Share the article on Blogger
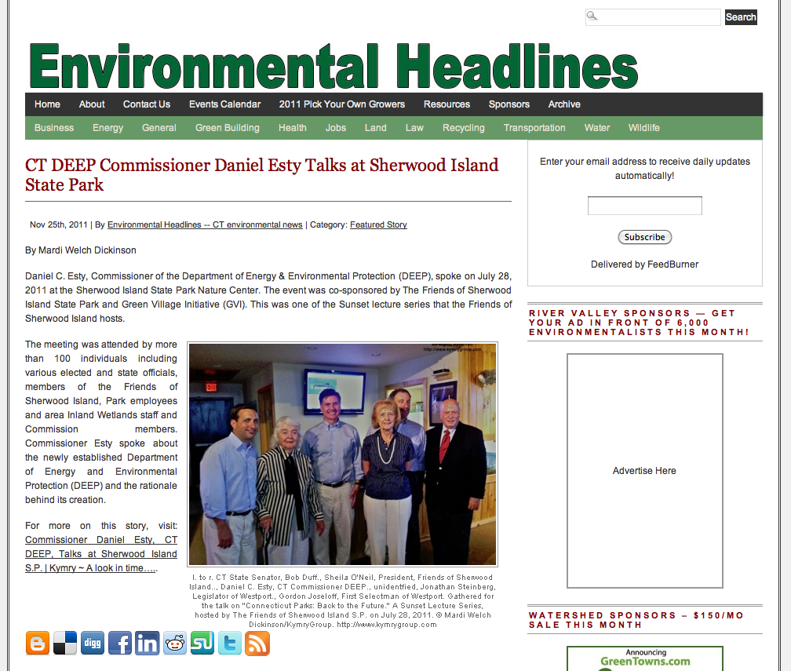This screenshot has height=671, width=791. coord(38,644)
